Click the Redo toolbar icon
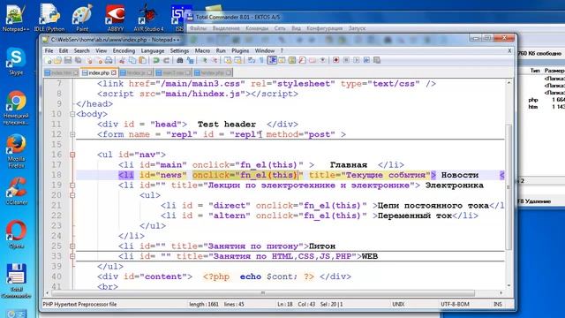This screenshot has width=565, height=318. [x=166, y=61]
